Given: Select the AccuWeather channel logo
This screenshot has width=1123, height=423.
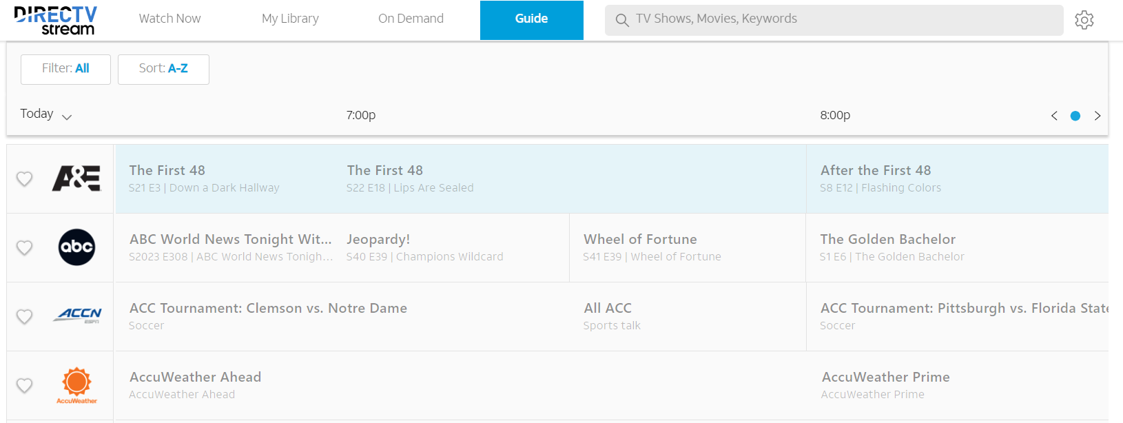Looking at the screenshot, I should click(76, 385).
